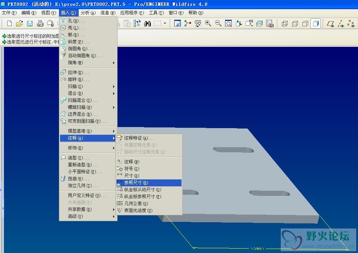Toggle the Spin center icon
Viewport: 358px width, 253px height.
pos(187,23)
